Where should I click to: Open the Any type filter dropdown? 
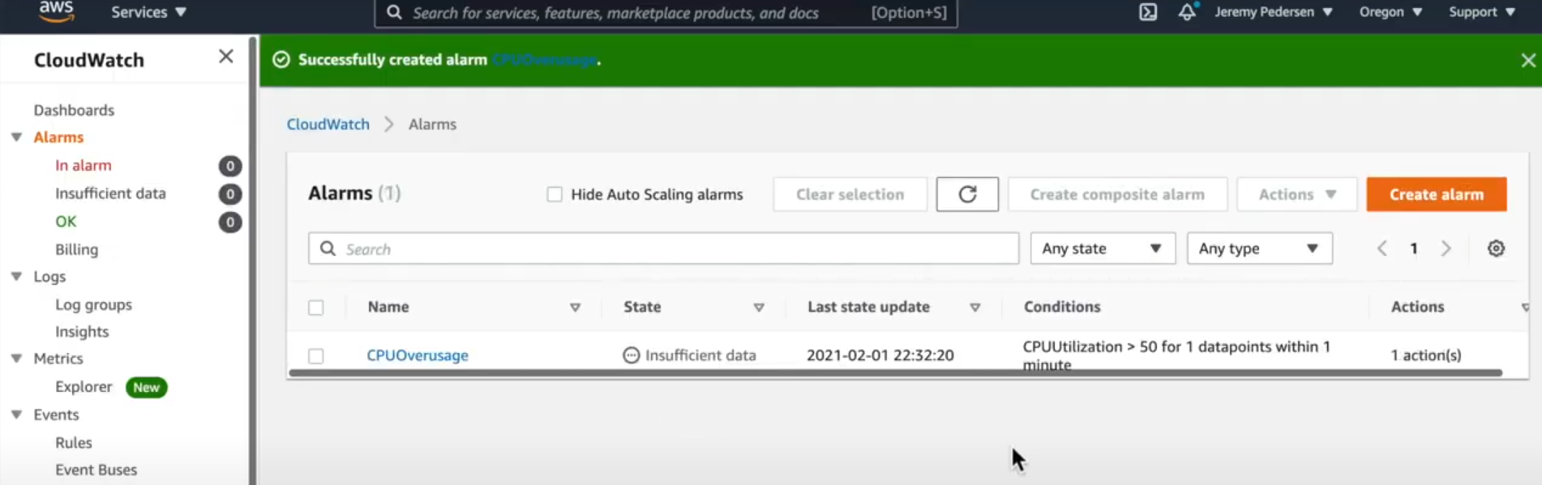point(1259,249)
